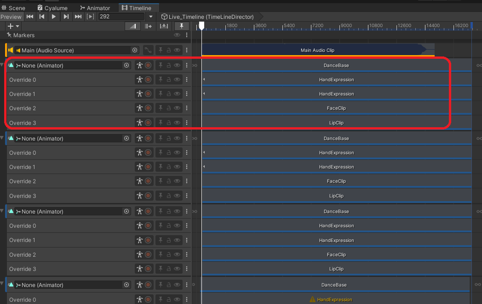Click the frame number field showing 292
Image resolution: width=482 pixels, height=304 pixels.
(121, 17)
